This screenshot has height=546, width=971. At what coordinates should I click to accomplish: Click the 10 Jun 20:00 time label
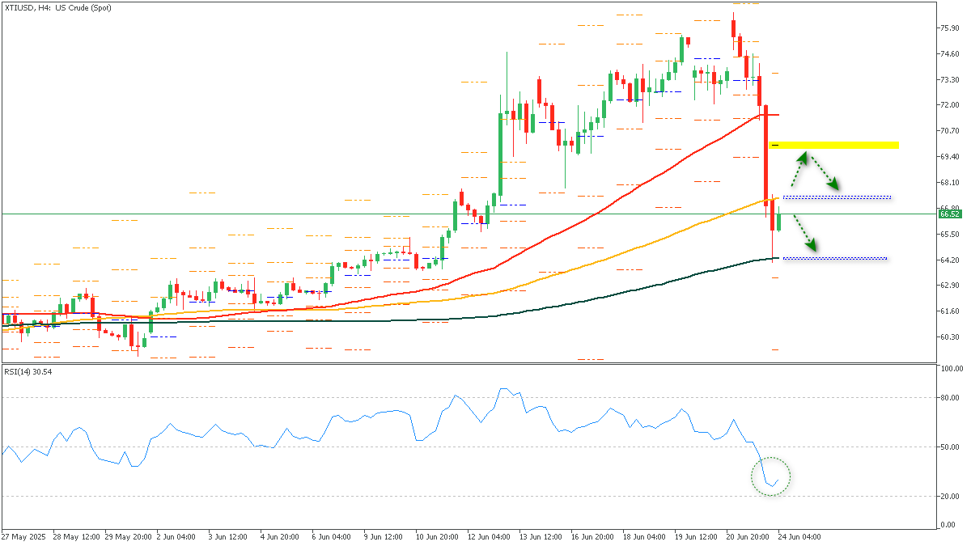[x=436, y=536]
